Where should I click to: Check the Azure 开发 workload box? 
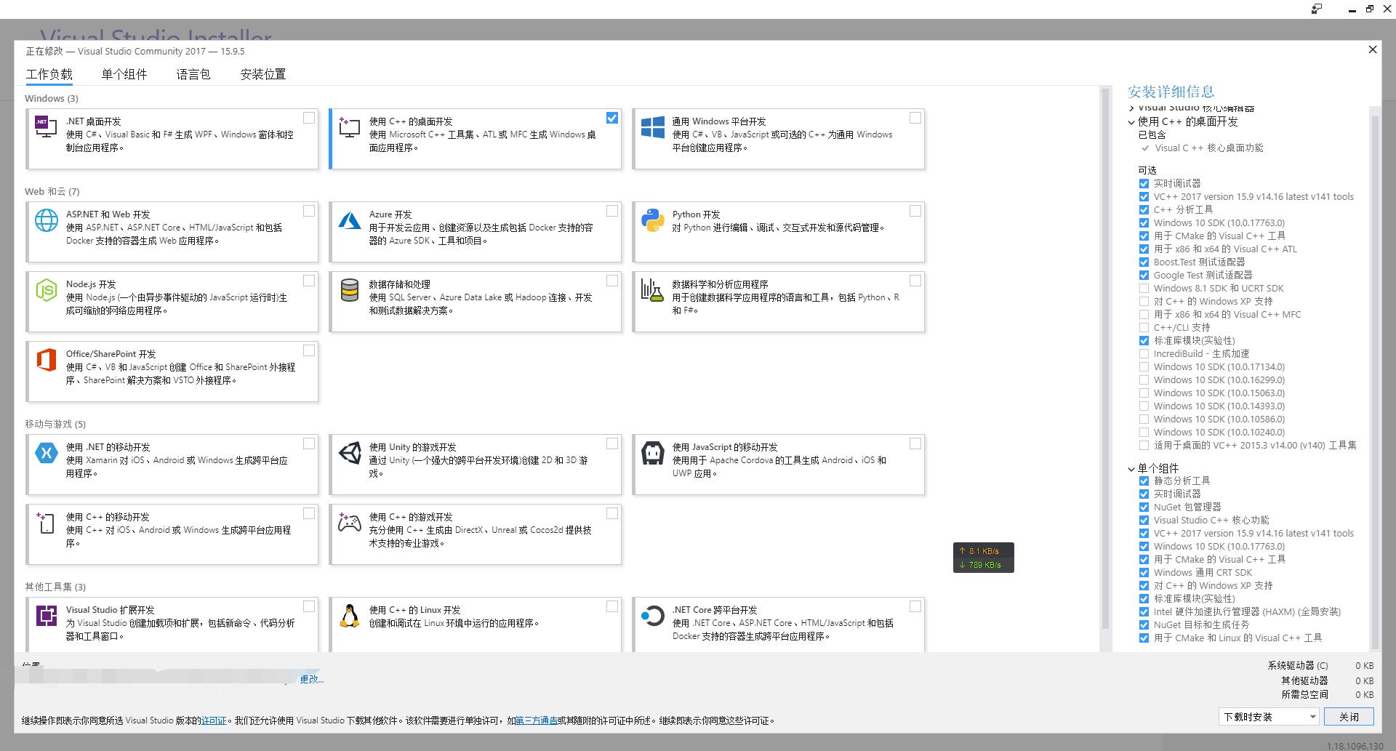pyautogui.click(x=612, y=211)
